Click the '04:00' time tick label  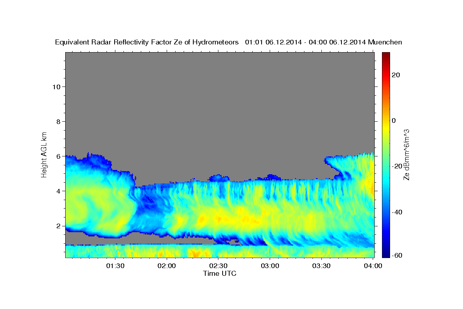373,266
